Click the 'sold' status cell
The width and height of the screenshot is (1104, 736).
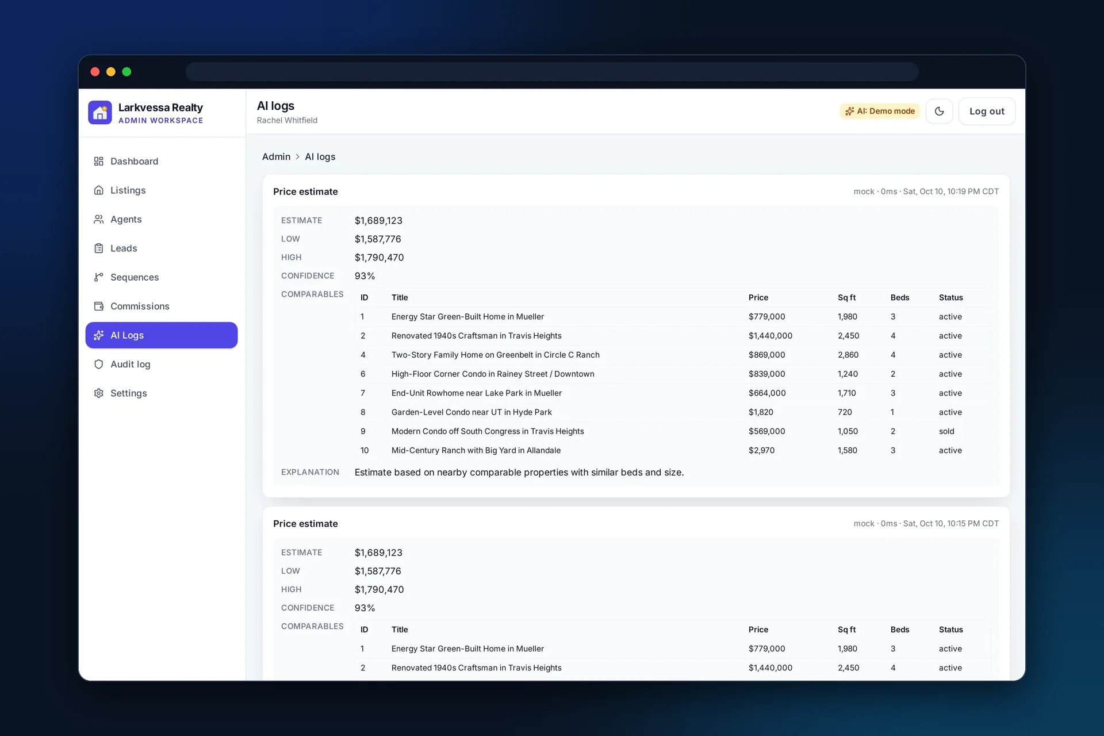click(x=946, y=431)
